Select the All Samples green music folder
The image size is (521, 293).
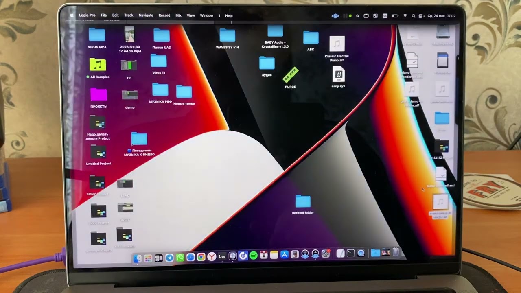point(98,68)
